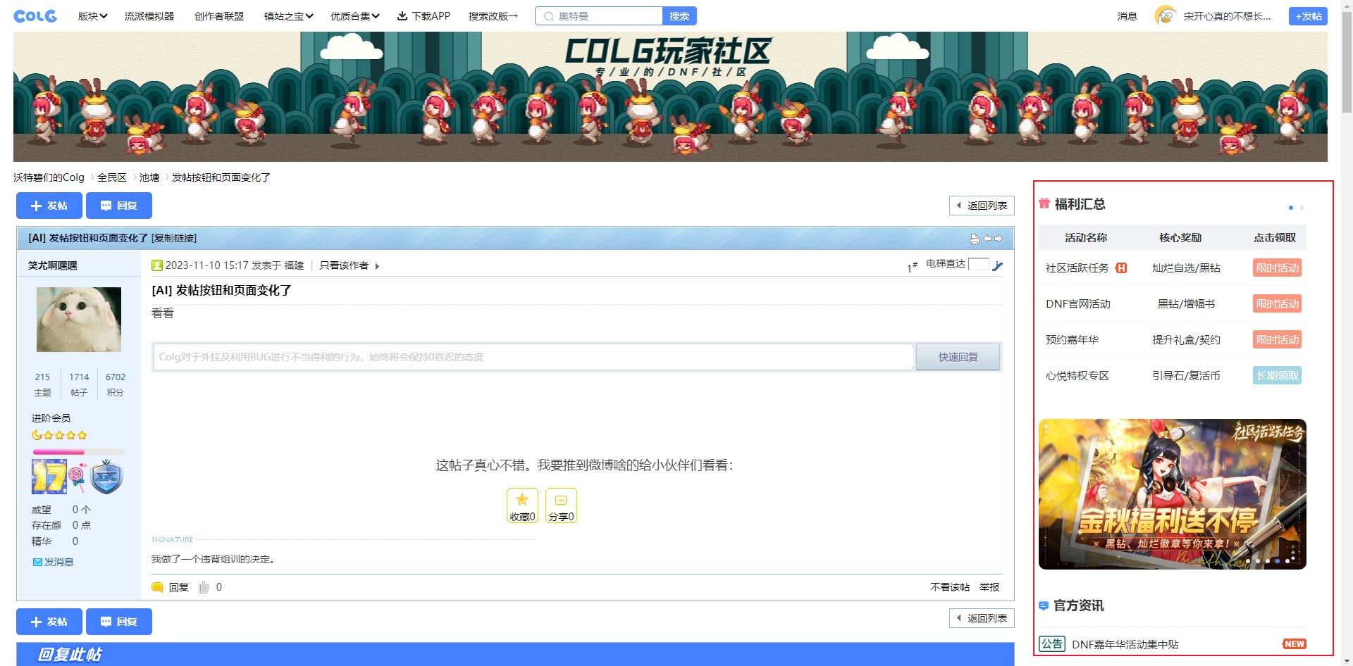Submit with the 快速回复 button

[x=958, y=357]
